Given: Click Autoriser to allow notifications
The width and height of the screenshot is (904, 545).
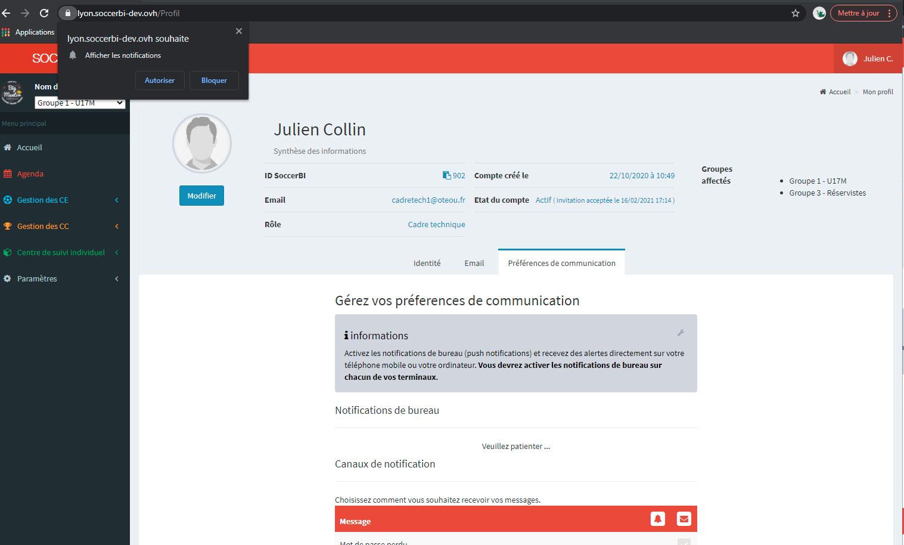Looking at the screenshot, I should (x=160, y=80).
